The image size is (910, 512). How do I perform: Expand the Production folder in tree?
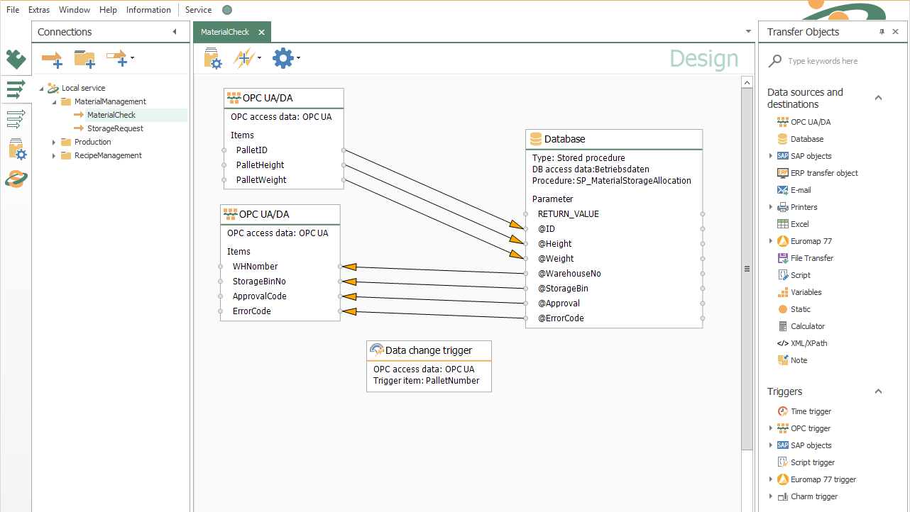point(54,142)
